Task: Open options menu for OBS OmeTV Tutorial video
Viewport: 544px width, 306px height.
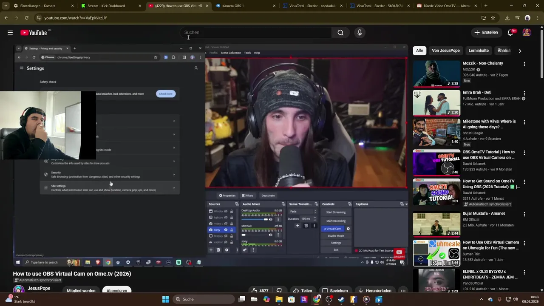Action: pyautogui.click(x=524, y=153)
